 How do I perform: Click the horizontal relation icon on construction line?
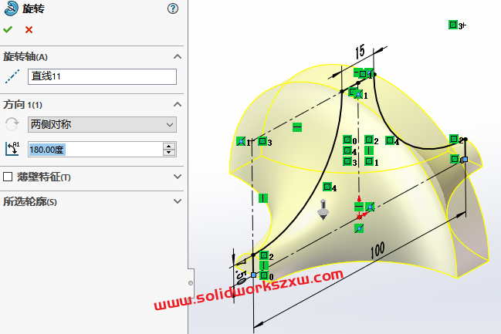point(297,127)
